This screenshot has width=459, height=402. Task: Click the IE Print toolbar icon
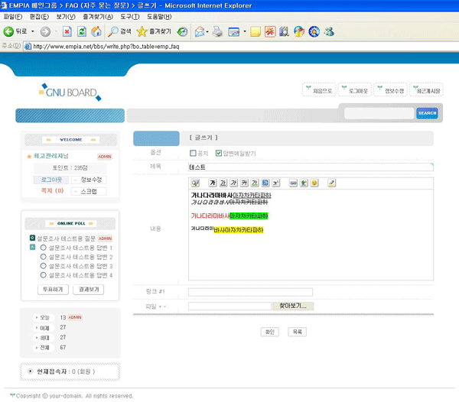[217, 31]
